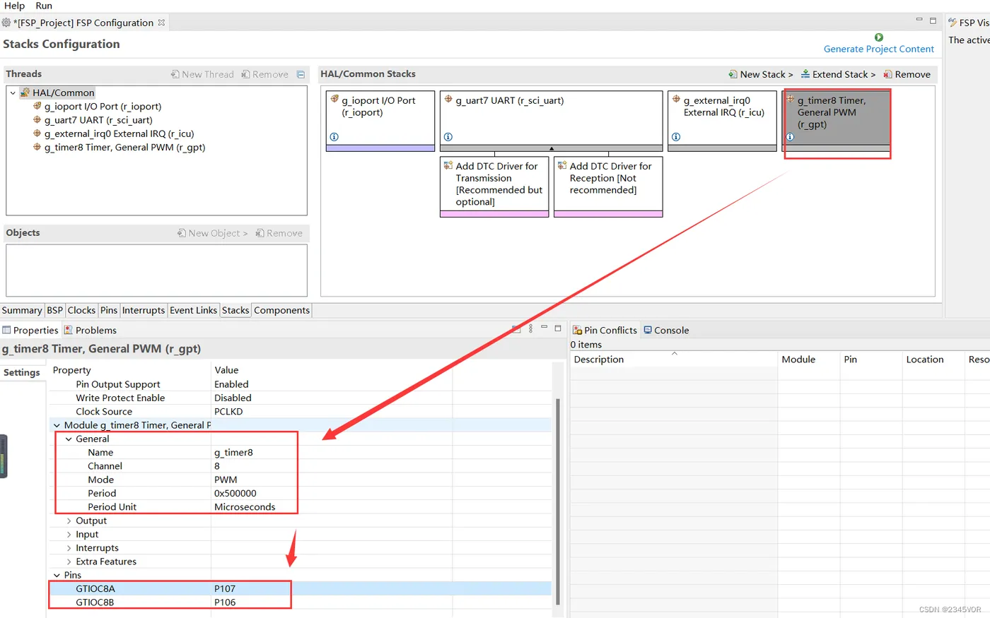
Task: Click the New Stack icon
Action: point(733,74)
